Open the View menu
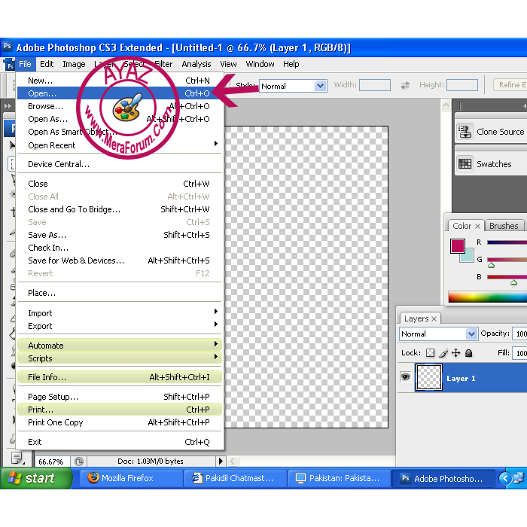Screen dimensions: 527x527 tap(228, 64)
